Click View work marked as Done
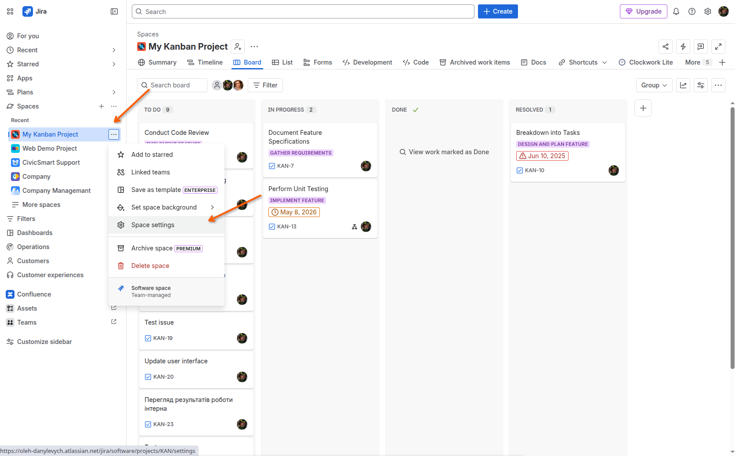735x456 pixels. [444, 152]
